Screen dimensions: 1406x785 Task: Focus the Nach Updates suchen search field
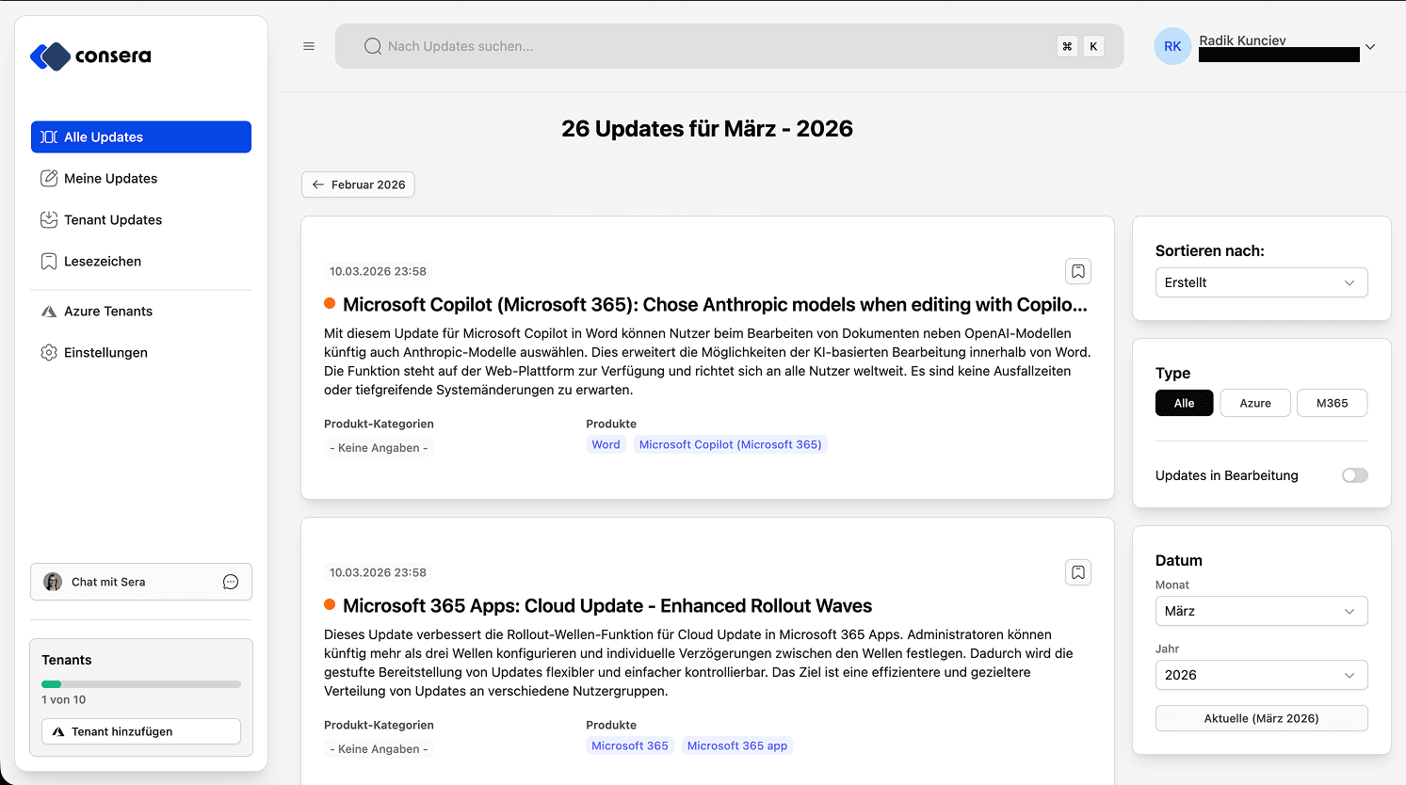tap(730, 46)
